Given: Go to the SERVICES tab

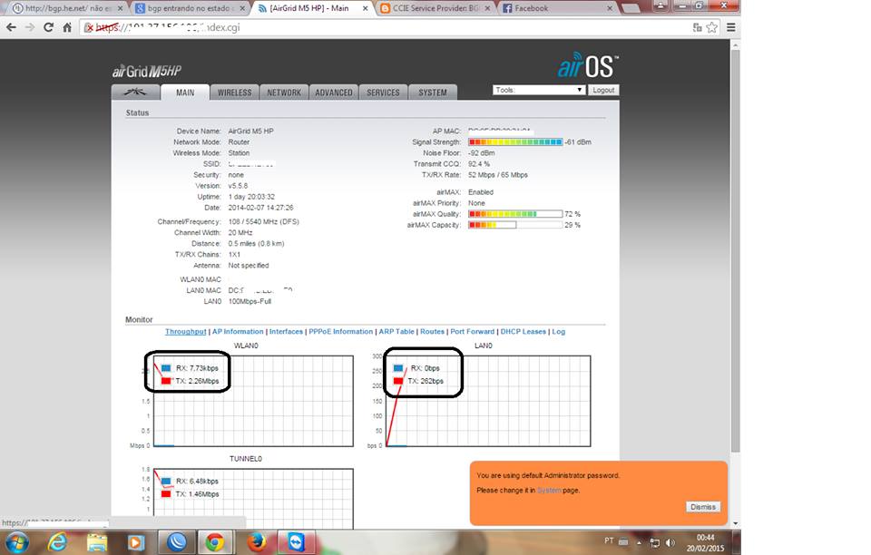Looking at the screenshot, I should tap(383, 92).
